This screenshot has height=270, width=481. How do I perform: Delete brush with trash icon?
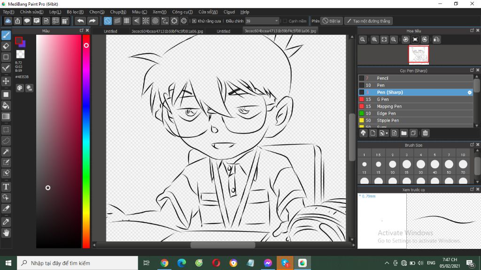coord(425,133)
